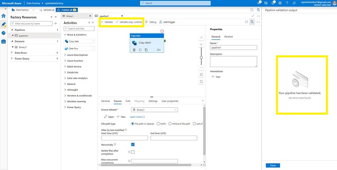Viewport: 337px width, 170px height.
Task: Open Azure settings gear
Action: 280,3
